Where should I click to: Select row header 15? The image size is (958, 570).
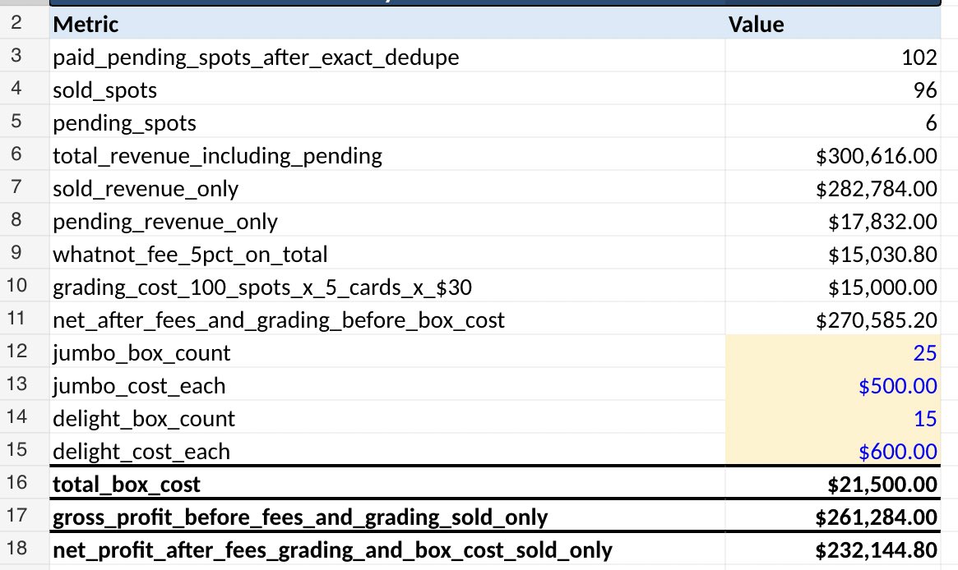(x=25, y=451)
